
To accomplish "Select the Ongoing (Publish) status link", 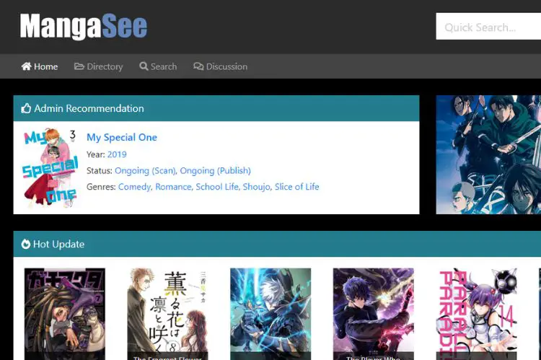I will coord(215,170).
